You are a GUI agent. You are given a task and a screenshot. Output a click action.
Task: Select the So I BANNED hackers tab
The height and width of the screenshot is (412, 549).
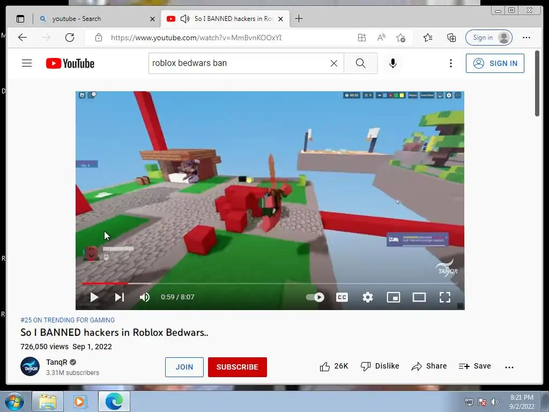click(x=225, y=19)
